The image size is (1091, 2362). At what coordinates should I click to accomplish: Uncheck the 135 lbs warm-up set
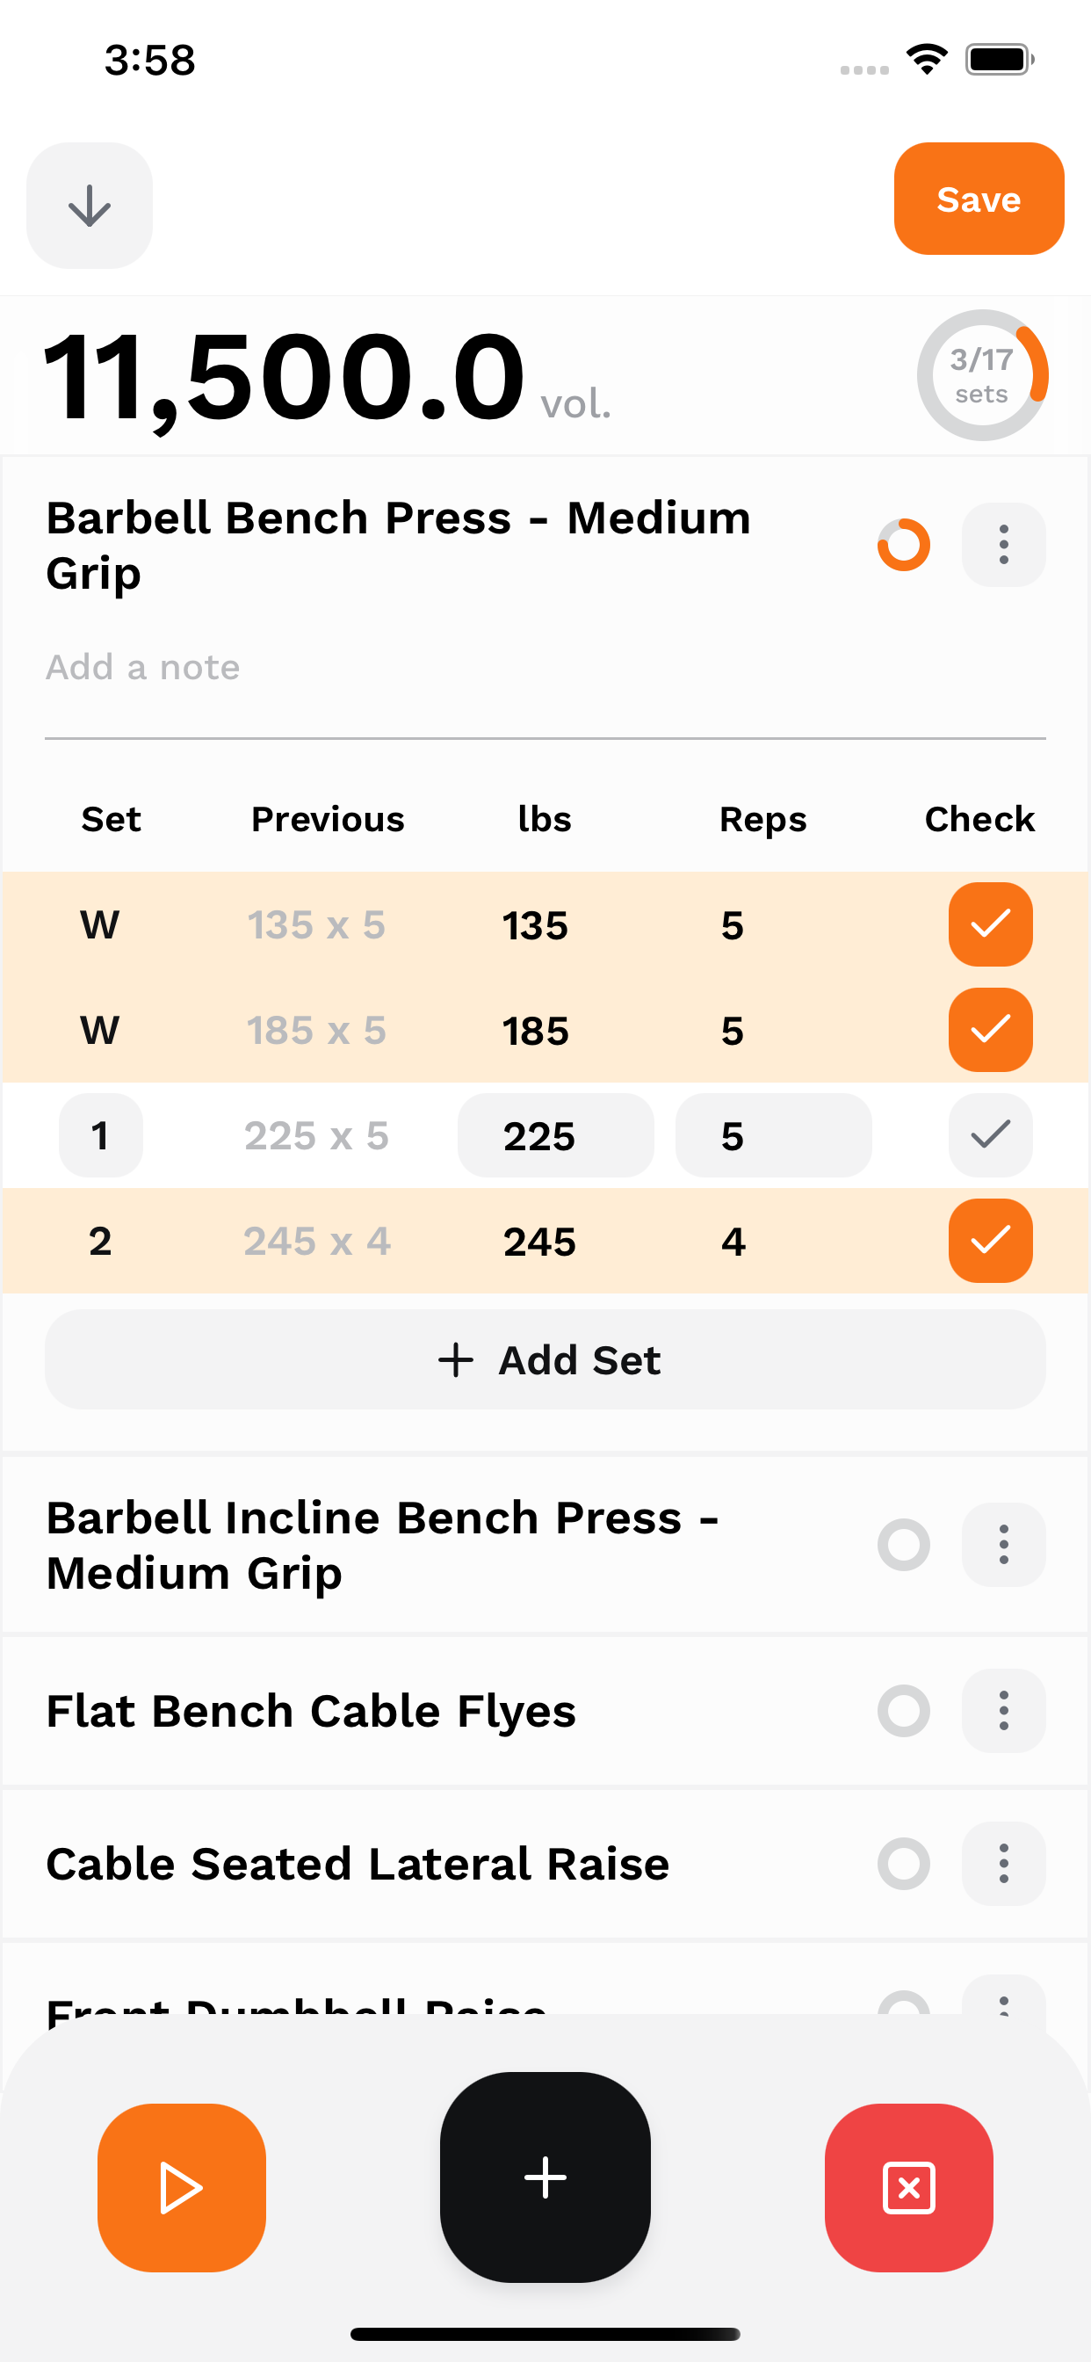(990, 924)
